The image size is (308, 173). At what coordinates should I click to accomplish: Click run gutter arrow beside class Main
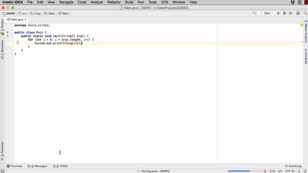click(8, 32)
